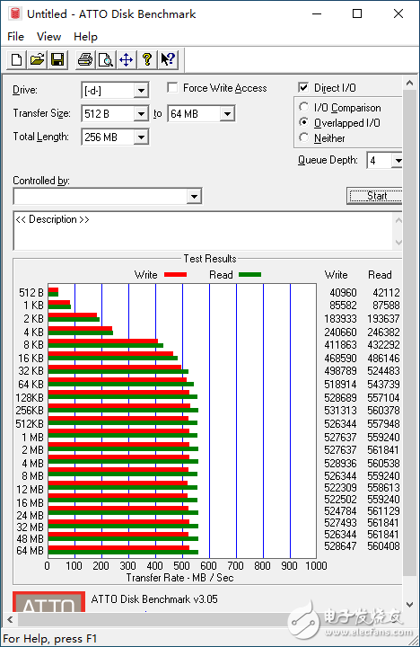The image size is (420, 647).
Task: Select the I/O Comparison radio button
Action: tap(303, 107)
